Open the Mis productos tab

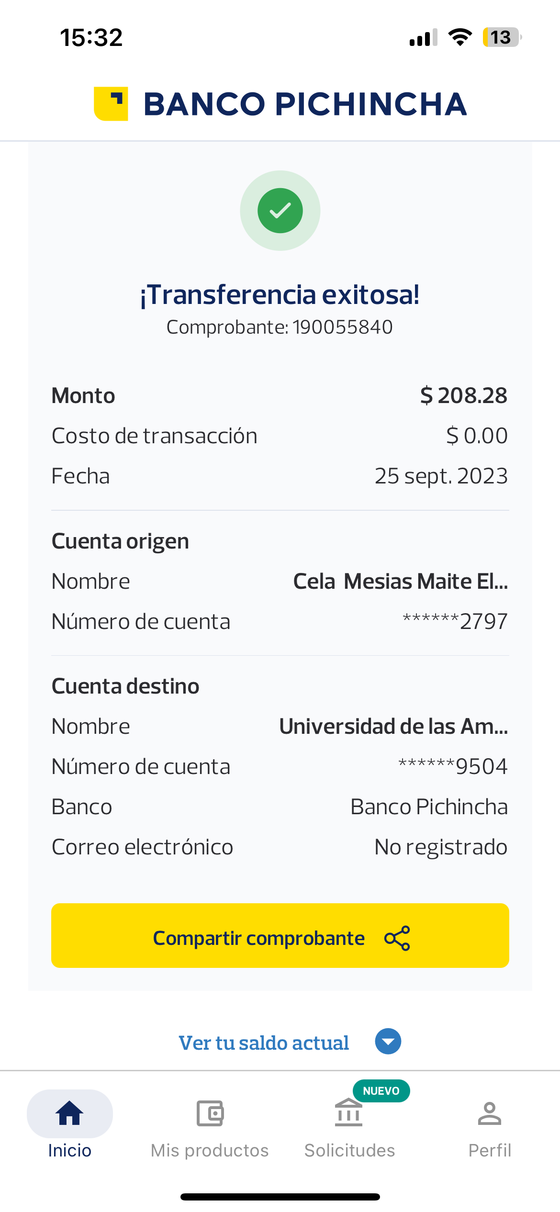(210, 1150)
